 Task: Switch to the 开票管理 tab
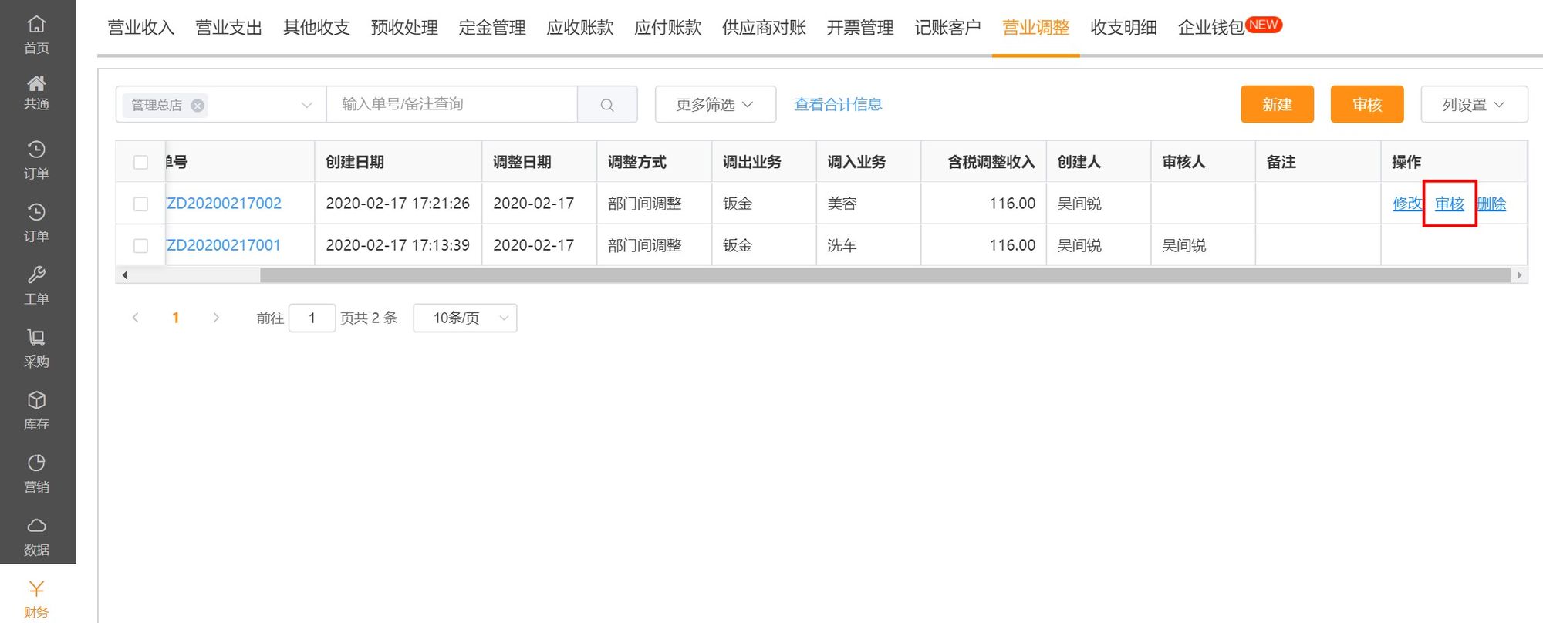(860, 28)
